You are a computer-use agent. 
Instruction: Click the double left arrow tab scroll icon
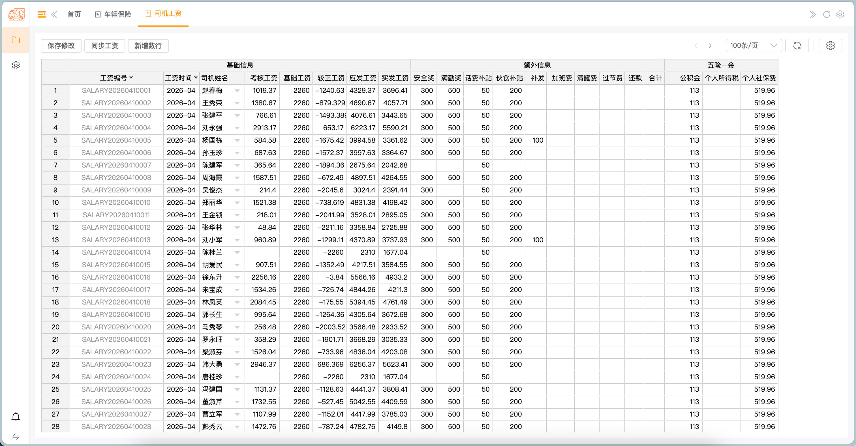pos(54,14)
